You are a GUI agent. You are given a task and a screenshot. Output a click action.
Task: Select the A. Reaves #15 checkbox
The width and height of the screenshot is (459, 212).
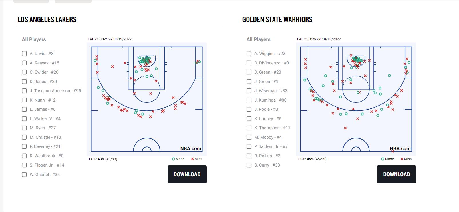coord(24,63)
